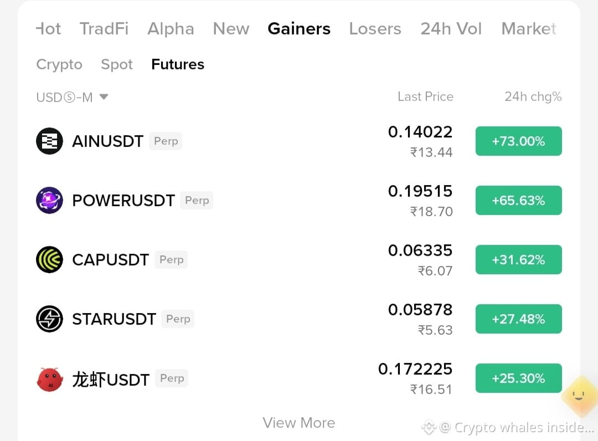Toggle the +73.00% change badge

coord(518,141)
